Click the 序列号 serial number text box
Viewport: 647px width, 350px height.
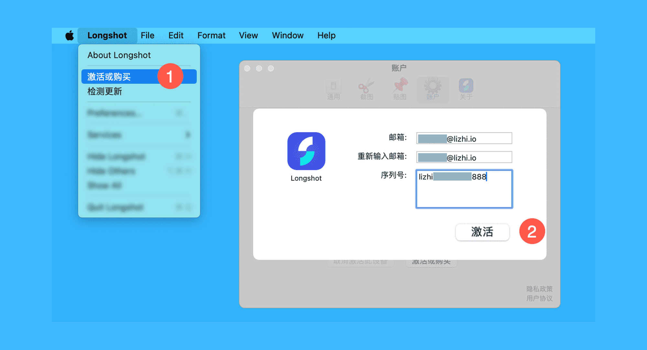point(464,189)
